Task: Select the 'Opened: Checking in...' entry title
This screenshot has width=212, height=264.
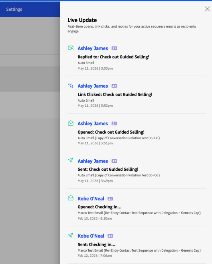Action: point(99,207)
